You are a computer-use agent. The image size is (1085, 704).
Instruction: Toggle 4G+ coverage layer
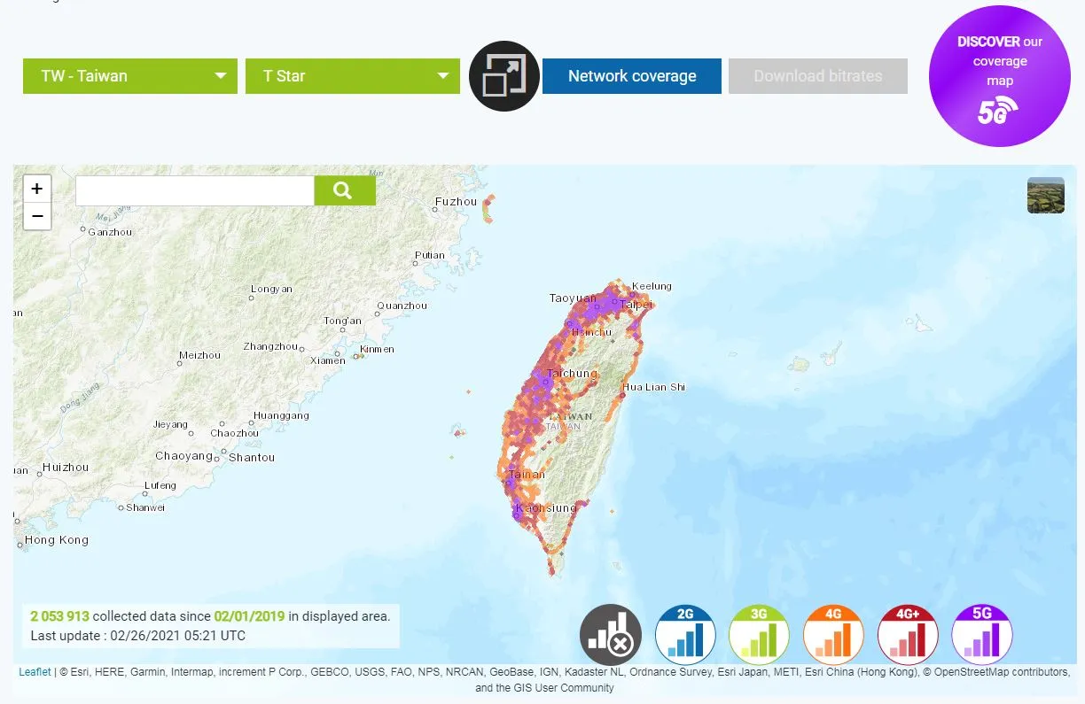click(x=908, y=636)
